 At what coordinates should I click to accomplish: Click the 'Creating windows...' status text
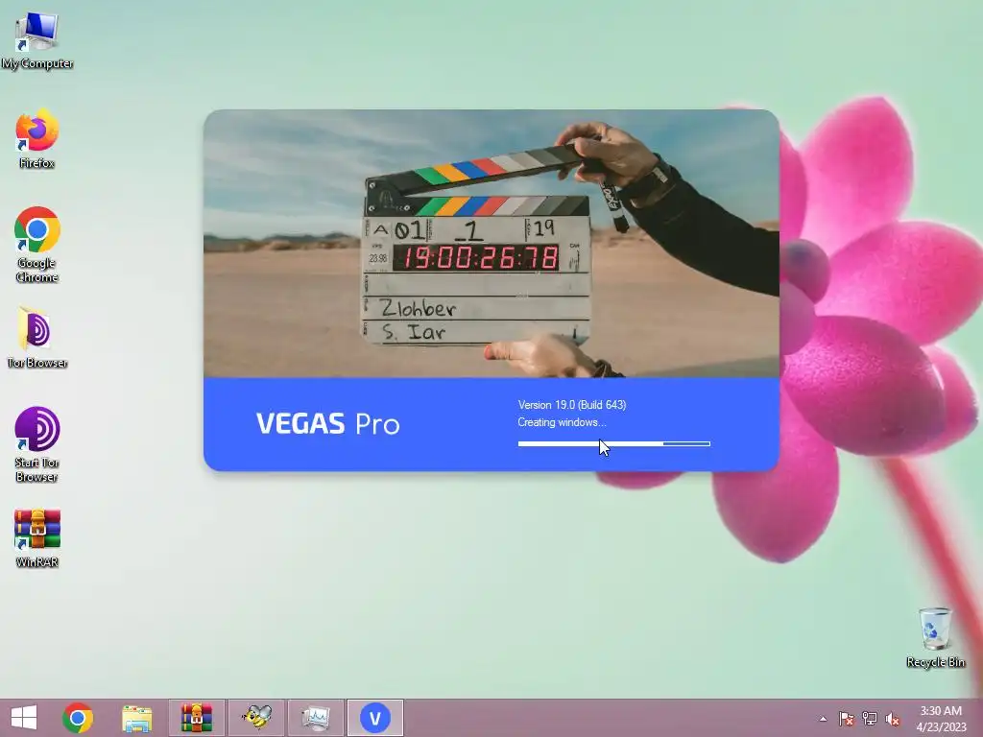click(x=562, y=422)
